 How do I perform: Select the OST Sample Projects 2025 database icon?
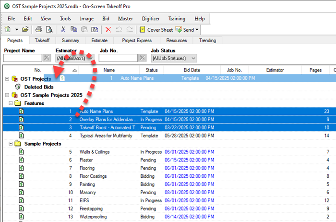[15, 95]
